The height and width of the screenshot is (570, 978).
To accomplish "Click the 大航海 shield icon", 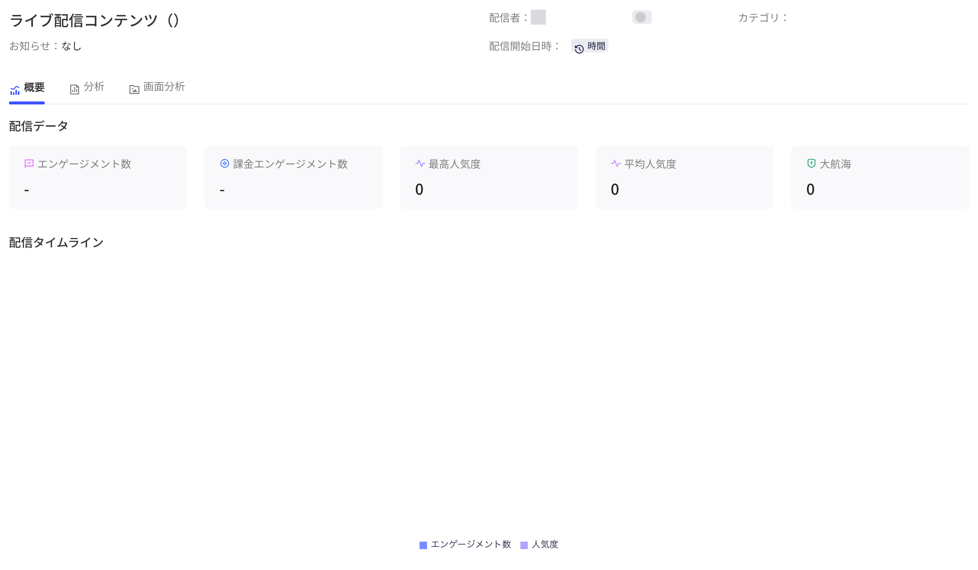I will pyautogui.click(x=811, y=163).
